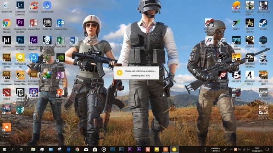Select the Resident Evil 2 desktop icon
Screen dimensions: 273x153
(x=7, y=110)
